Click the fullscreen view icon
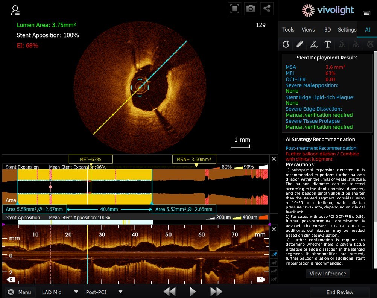377x298 pixels. tap(234, 9)
